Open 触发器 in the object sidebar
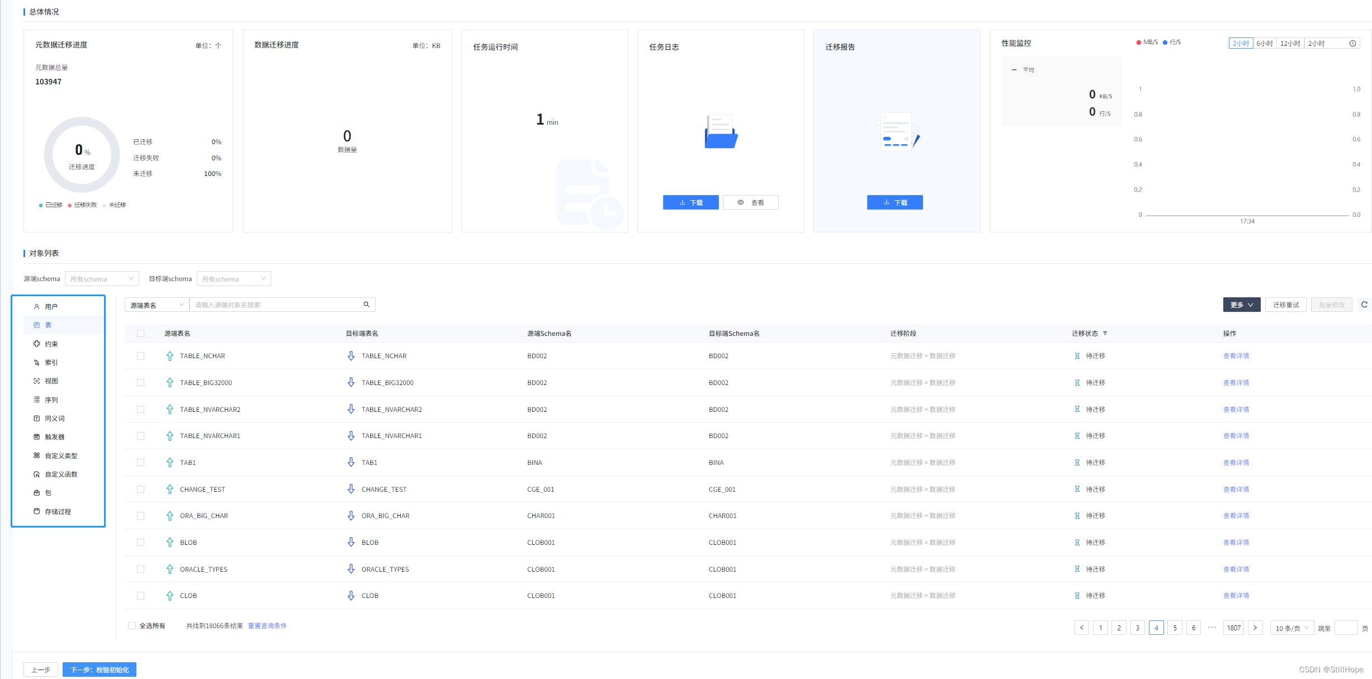 point(55,437)
